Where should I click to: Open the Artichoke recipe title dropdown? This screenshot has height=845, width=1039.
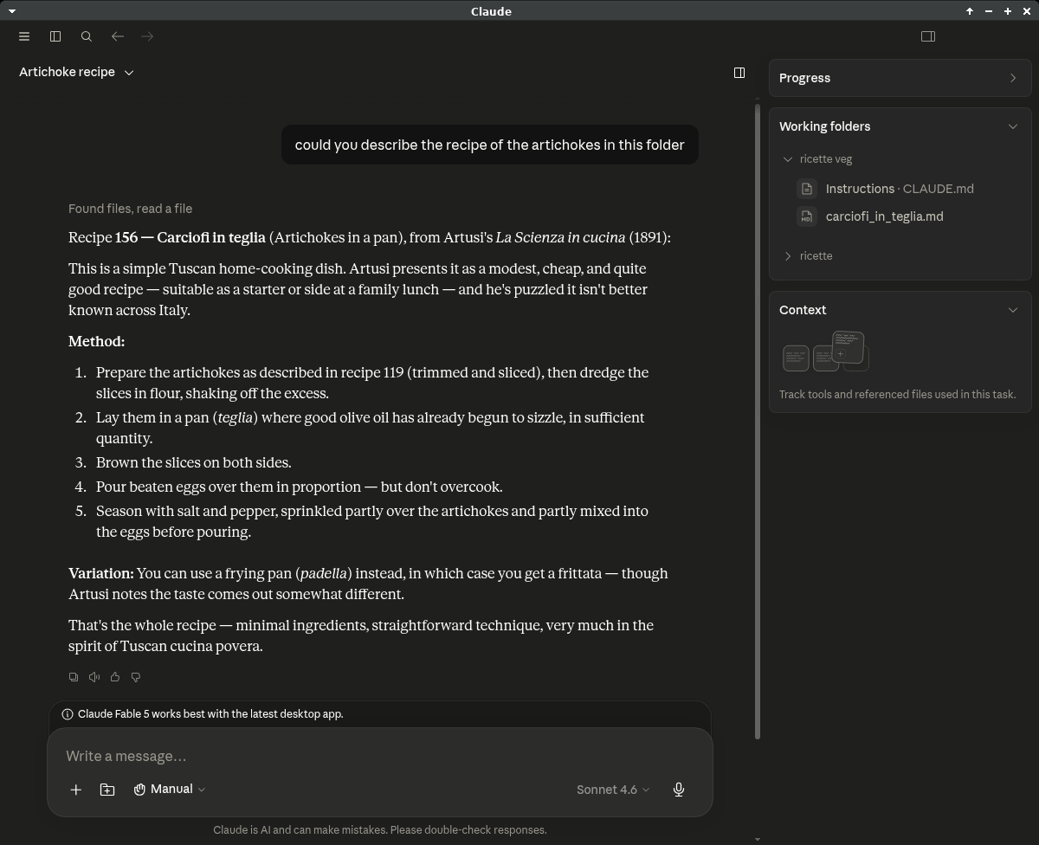(x=76, y=72)
